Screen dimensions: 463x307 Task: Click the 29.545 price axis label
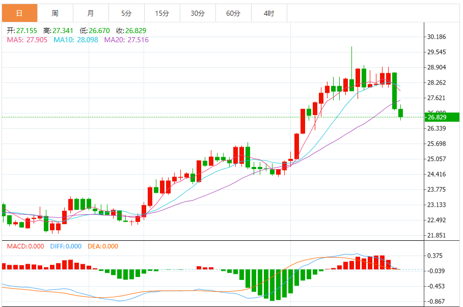coord(437,52)
